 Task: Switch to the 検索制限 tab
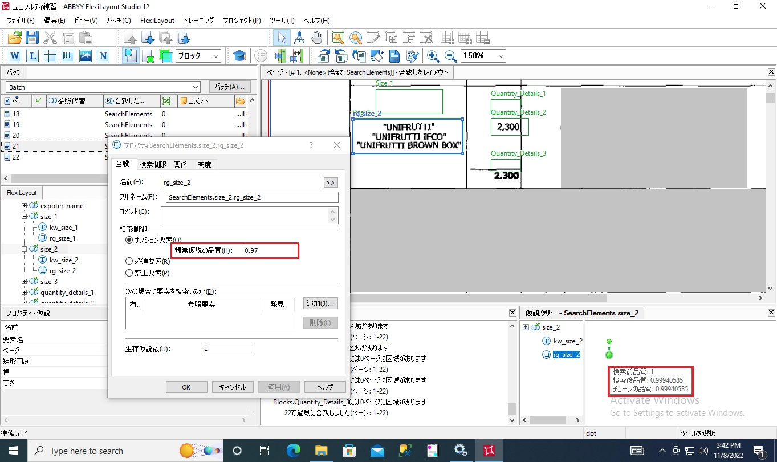tap(153, 165)
